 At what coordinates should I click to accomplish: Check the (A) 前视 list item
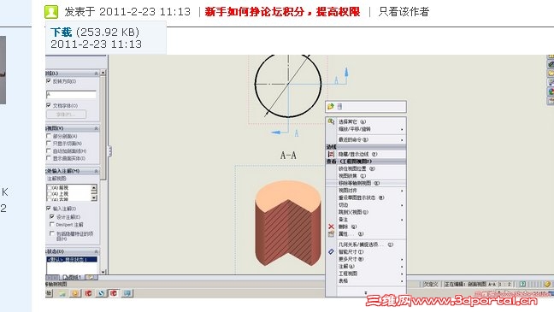point(50,188)
